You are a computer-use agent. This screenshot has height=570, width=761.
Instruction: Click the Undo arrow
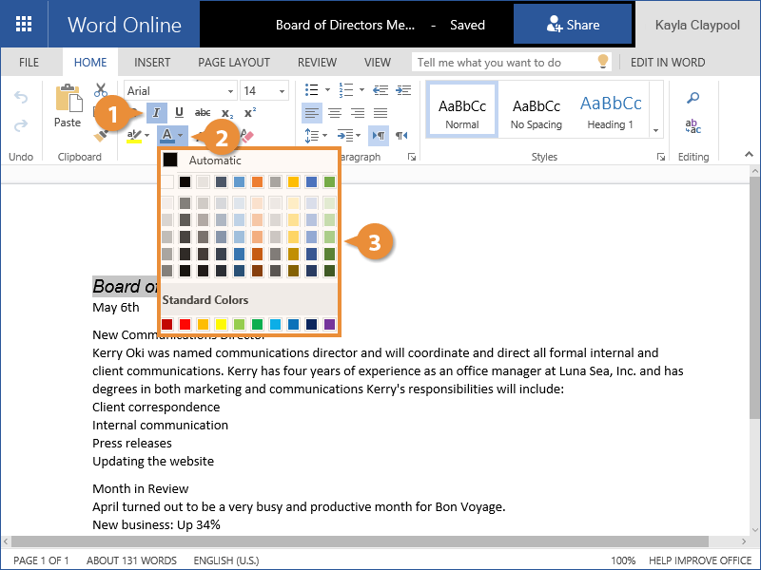click(x=21, y=98)
